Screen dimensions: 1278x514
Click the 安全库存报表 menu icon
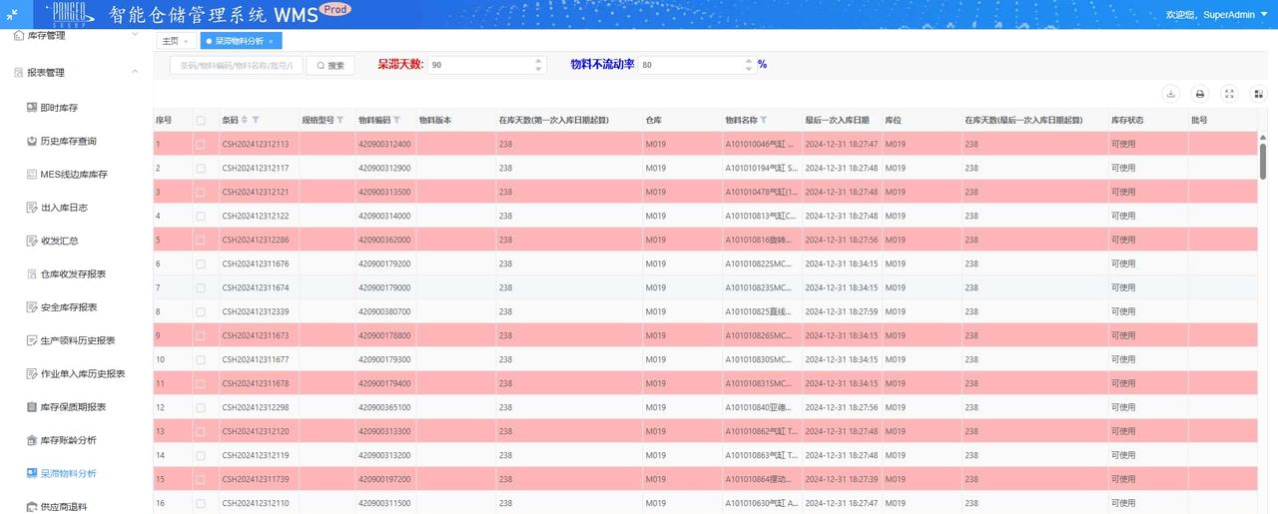pyautogui.click(x=32, y=306)
